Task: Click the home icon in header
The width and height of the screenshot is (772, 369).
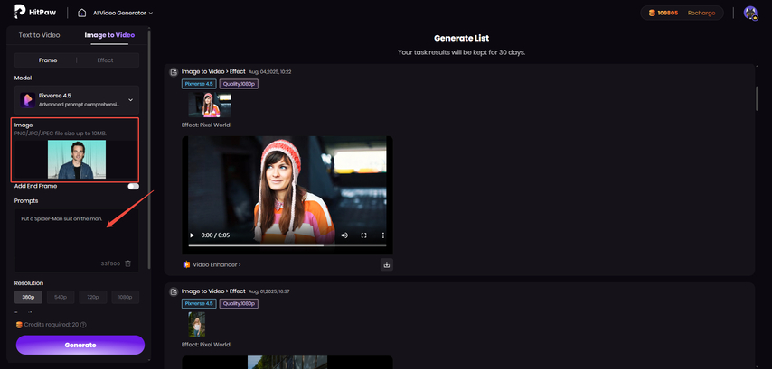Action: (82, 13)
